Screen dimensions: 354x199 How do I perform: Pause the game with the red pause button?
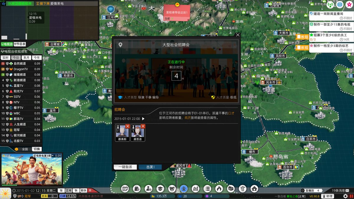[x=90, y=191]
